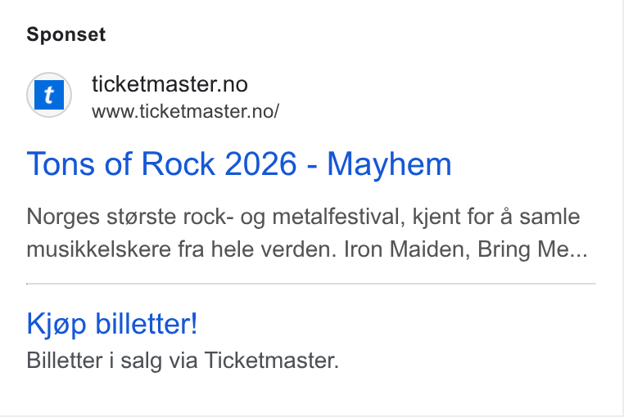The image size is (624, 417).
Task: Click the word Ticketmaster in sitelink description
Action: pyautogui.click(x=271, y=361)
